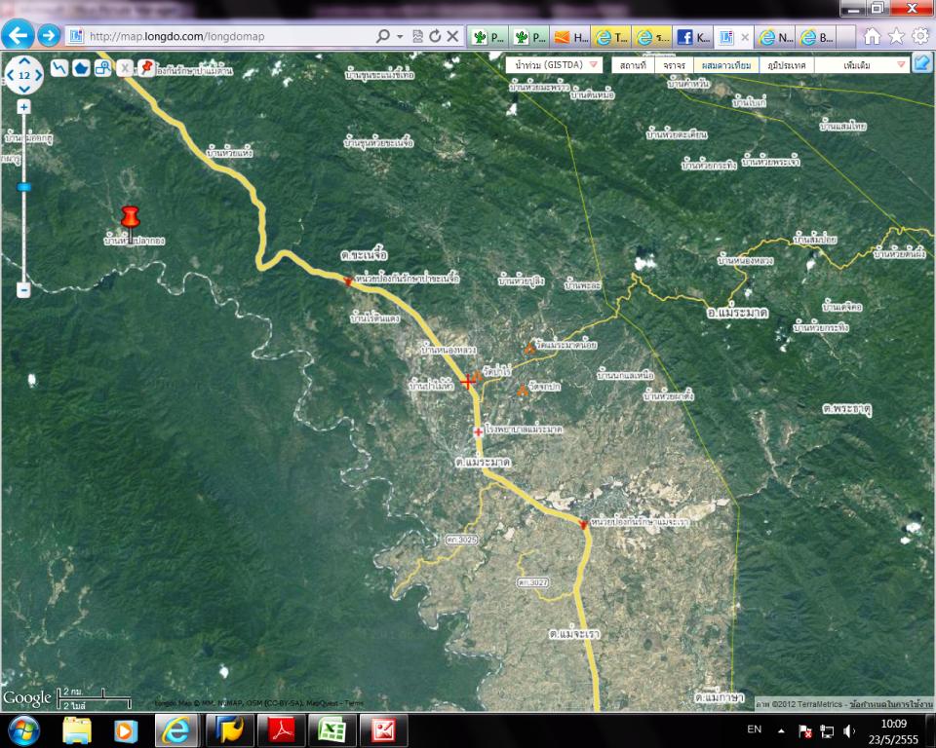Toggle the สถานที่ (places) layer
The width and height of the screenshot is (936, 748).
tap(633, 65)
